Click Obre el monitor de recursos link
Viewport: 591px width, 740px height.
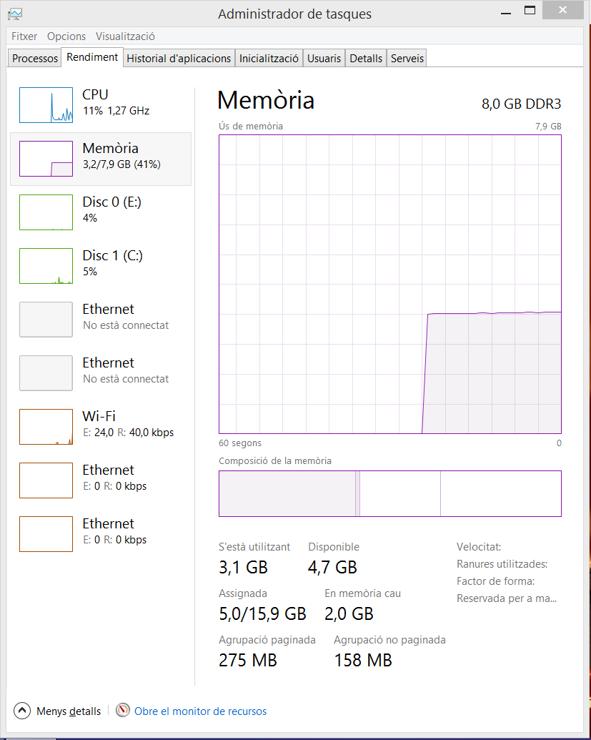(x=200, y=711)
